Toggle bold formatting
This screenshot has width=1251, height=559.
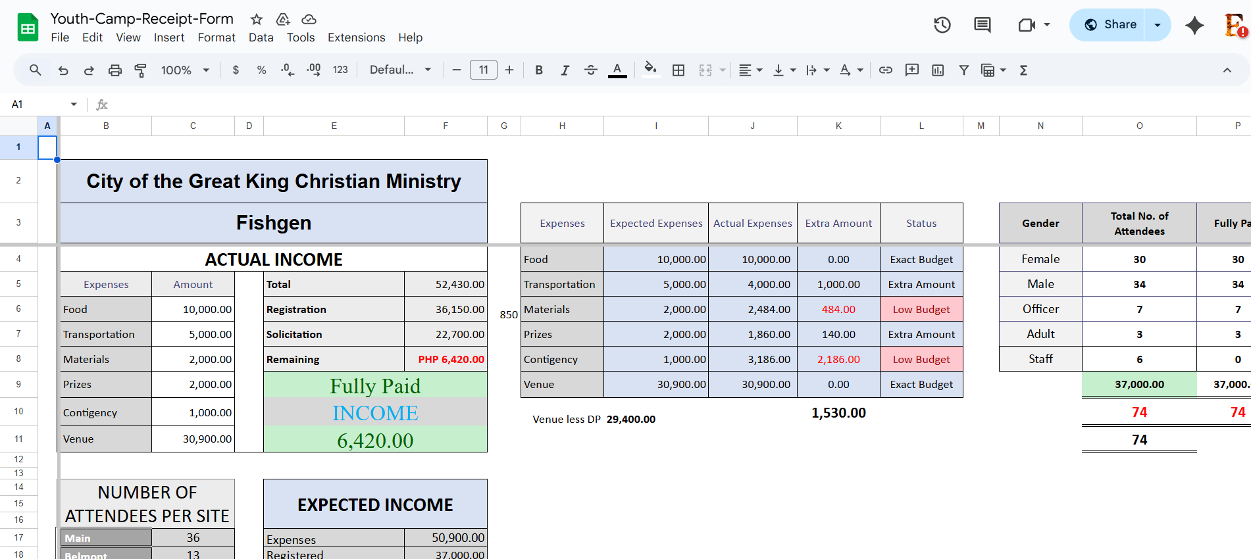pyautogui.click(x=539, y=70)
